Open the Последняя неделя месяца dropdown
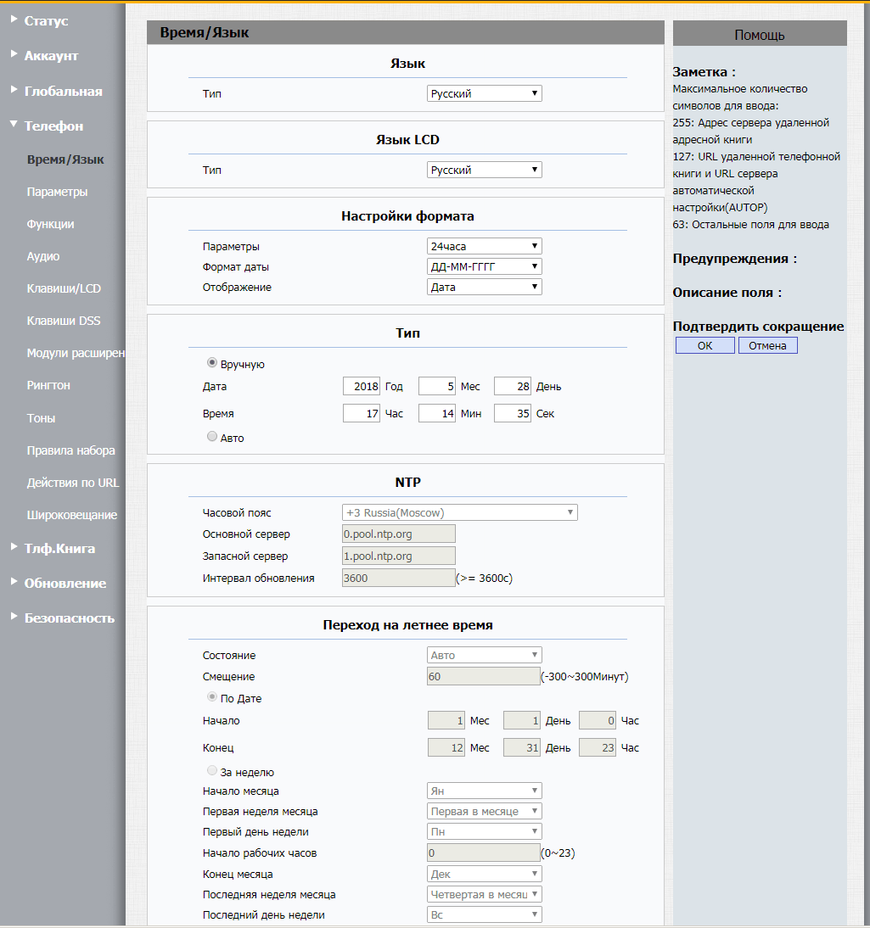 [x=484, y=895]
